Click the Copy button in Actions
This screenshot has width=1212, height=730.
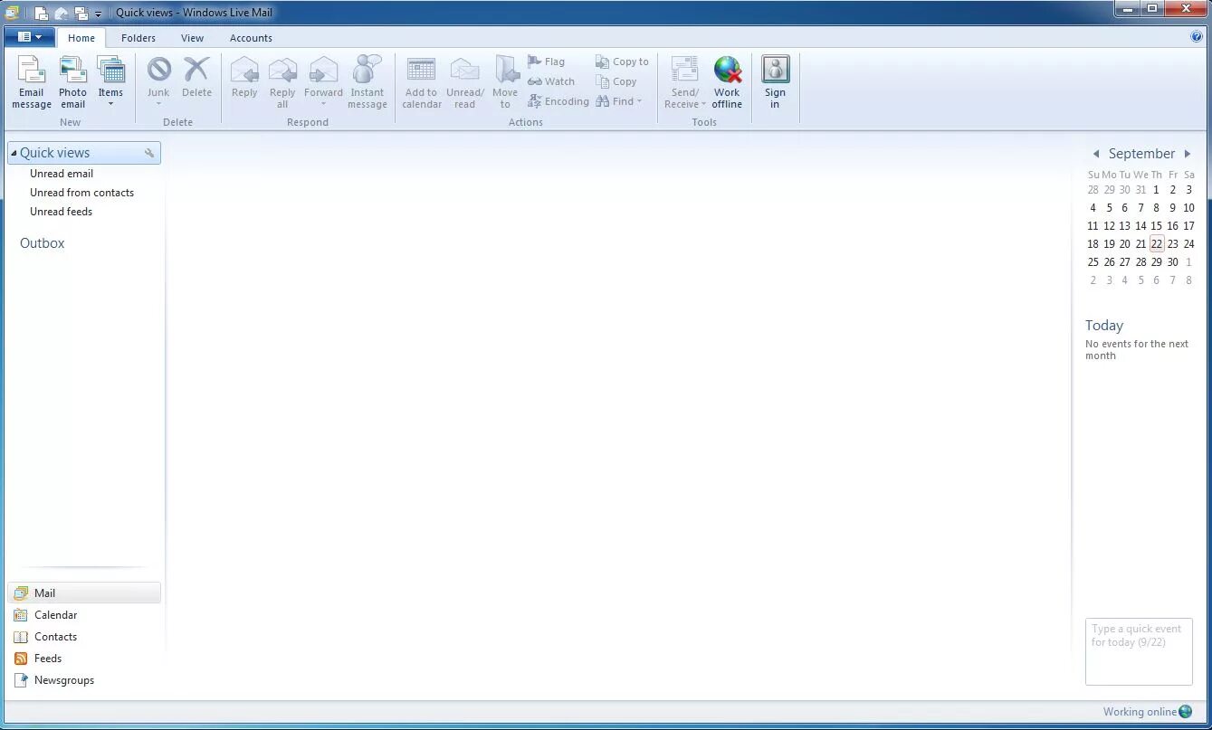[x=616, y=81]
